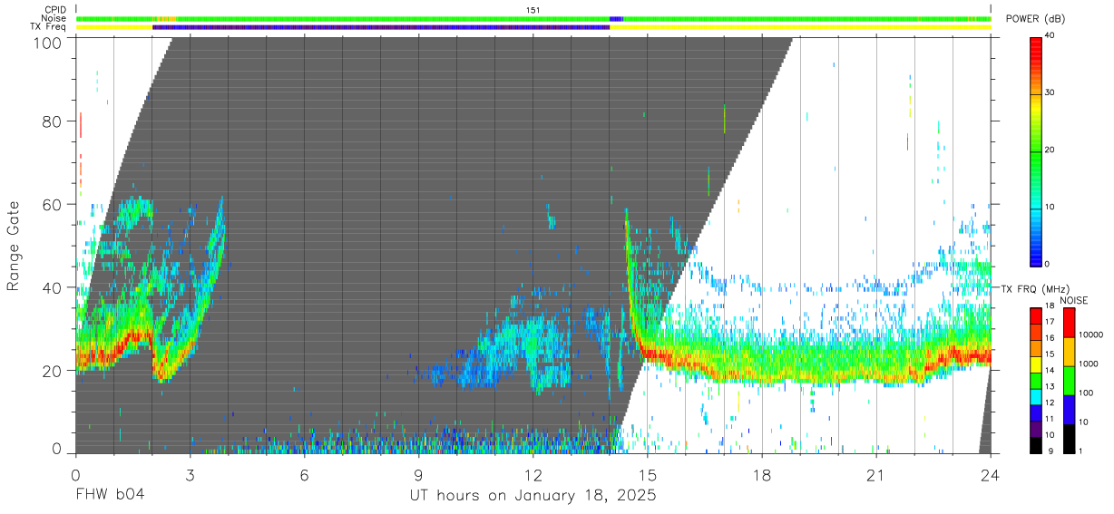Click the POWER (dB) legend title
The width and height of the screenshot is (1114, 514).
1035,19
